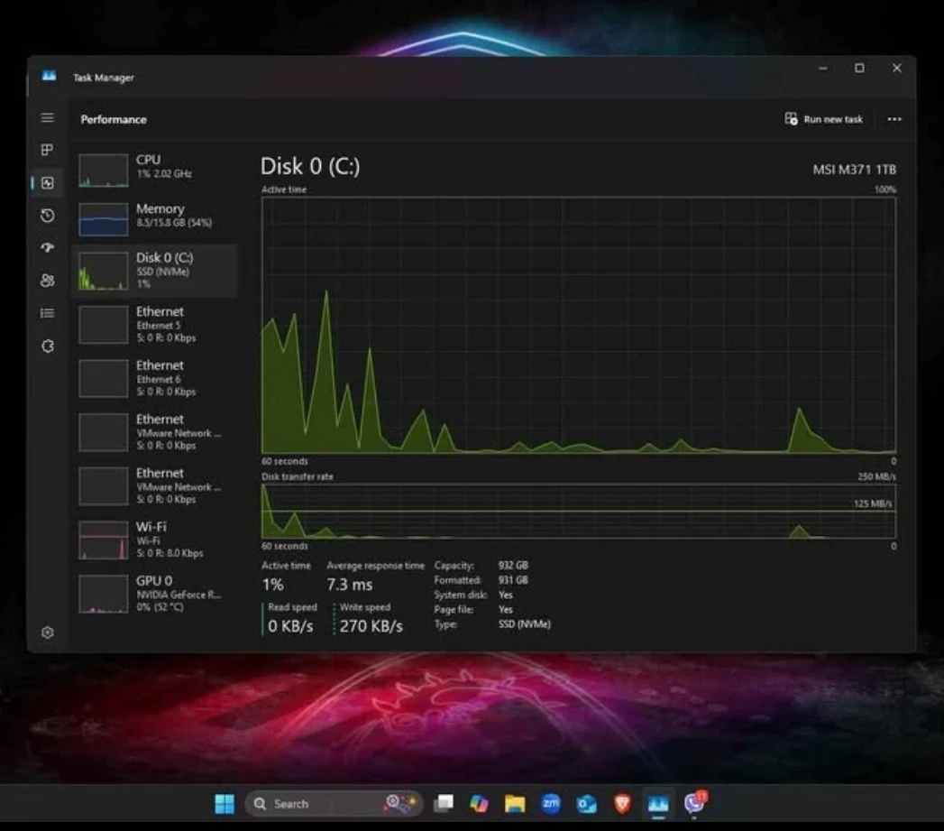Image resolution: width=944 pixels, height=831 pixels.
Task: Select the Ethernet 5 adapter item
Action: tap(153, 324)
